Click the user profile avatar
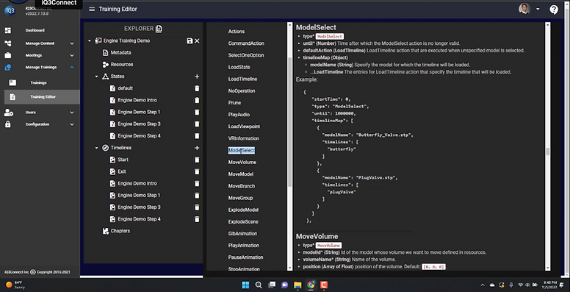Image resolution: width=570 pixels, height=292 pixels. [x=524, y=9]
